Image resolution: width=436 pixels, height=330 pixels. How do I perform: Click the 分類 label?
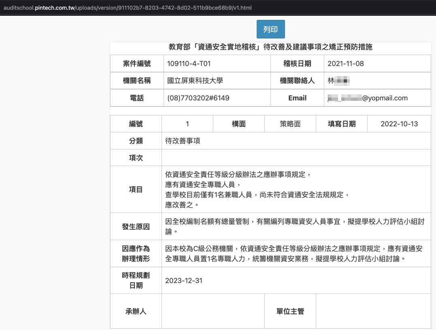tap(136, 141)
